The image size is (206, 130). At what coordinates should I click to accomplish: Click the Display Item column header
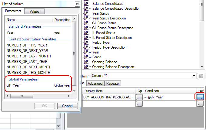pos(109,91)
